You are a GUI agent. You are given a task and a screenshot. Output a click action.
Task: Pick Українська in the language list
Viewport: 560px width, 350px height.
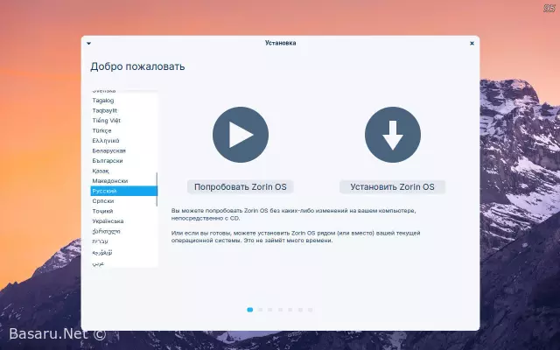(x=123, y=221)
